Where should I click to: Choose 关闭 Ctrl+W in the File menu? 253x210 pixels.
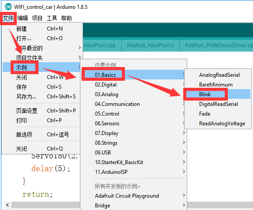click(x=41, y=77)
